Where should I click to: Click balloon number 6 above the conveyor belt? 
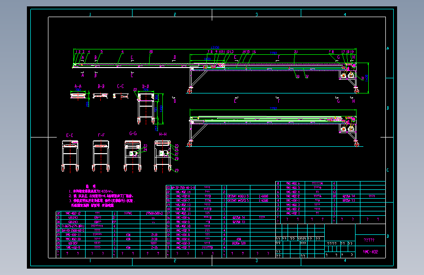pyautogui.click(x=122, y=52)
